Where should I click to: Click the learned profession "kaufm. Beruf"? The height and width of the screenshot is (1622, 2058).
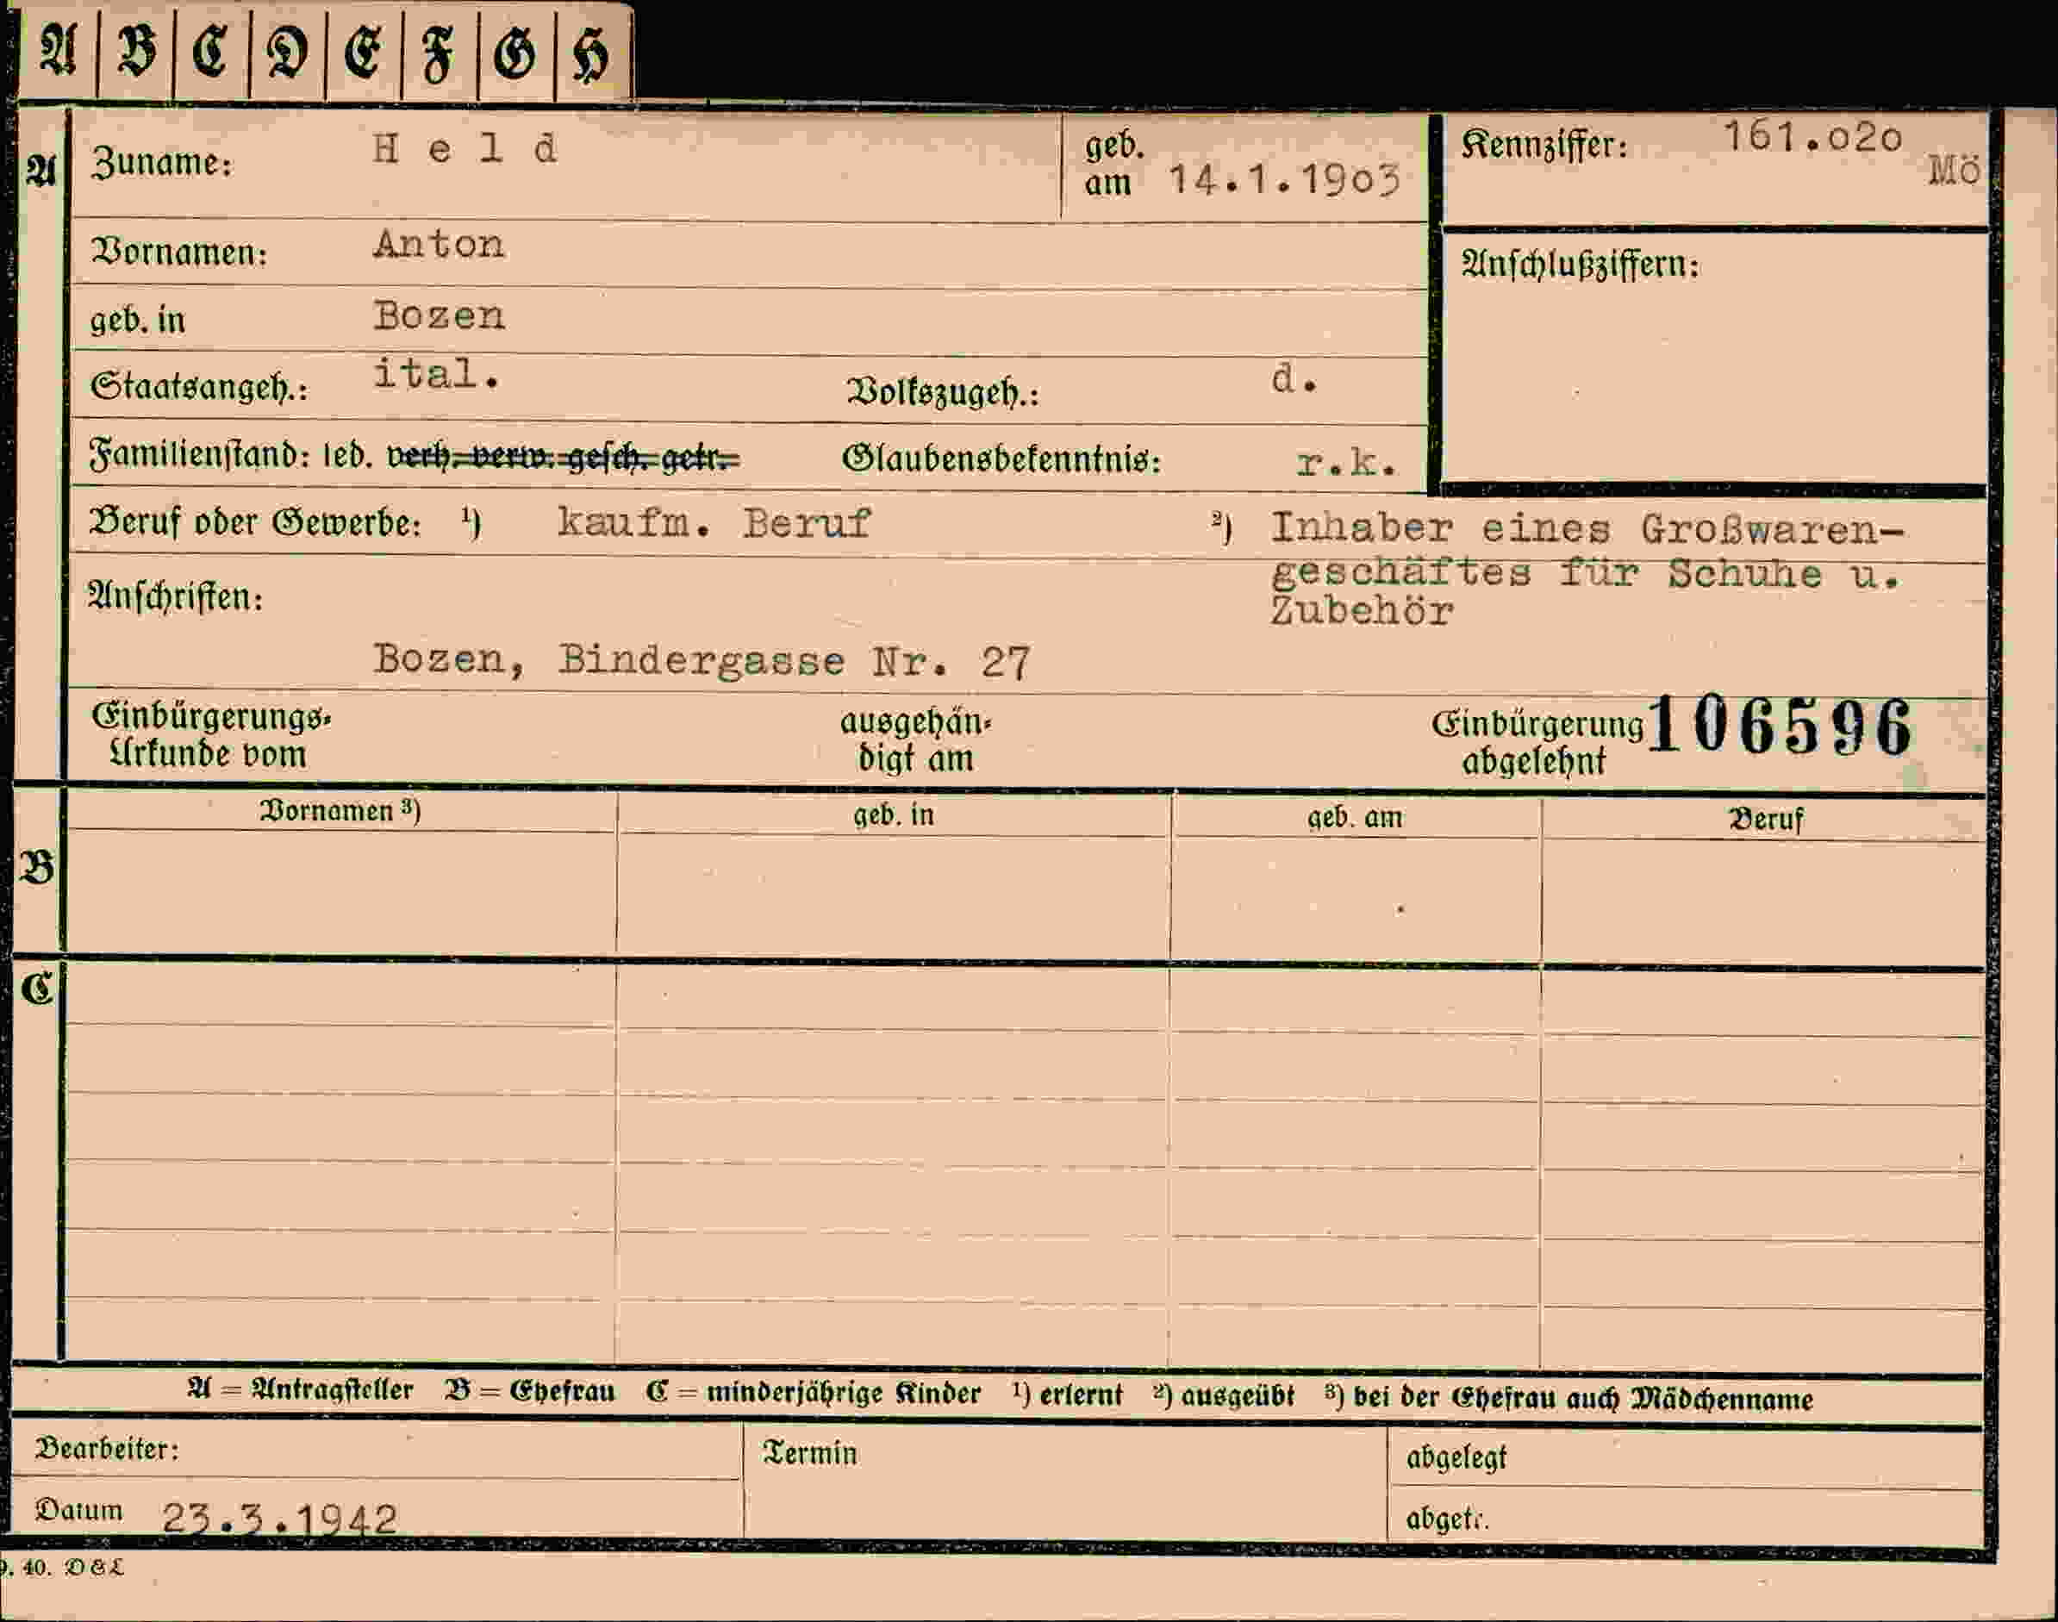pyautogui.click(x=714, y=523)
